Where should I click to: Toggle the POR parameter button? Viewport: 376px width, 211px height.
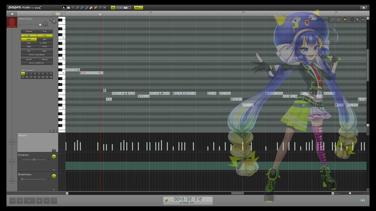[45, 46]
